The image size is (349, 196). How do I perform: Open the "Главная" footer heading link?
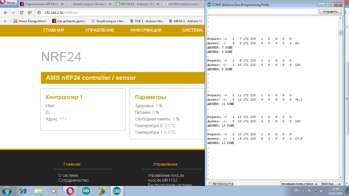[x=72, y=164]
